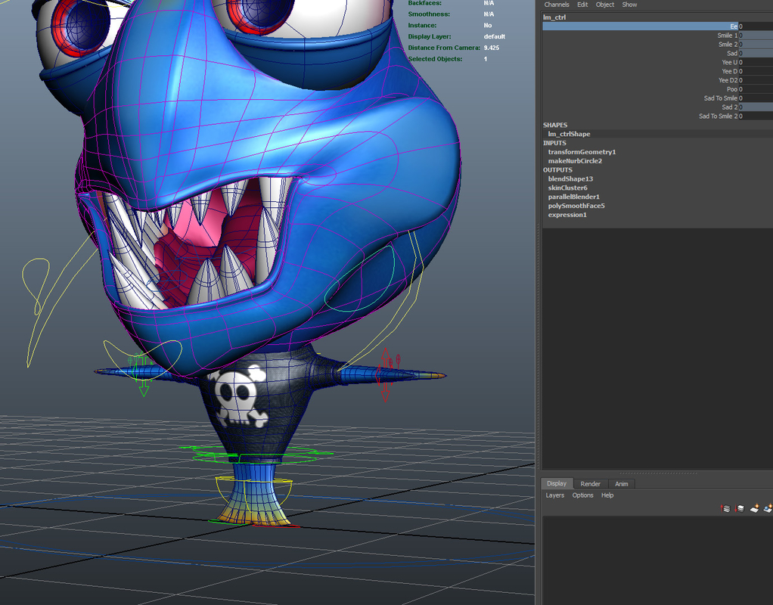Click the move layer up icon
This screenshot has width=773, height=605.
(x=726, y=509)
